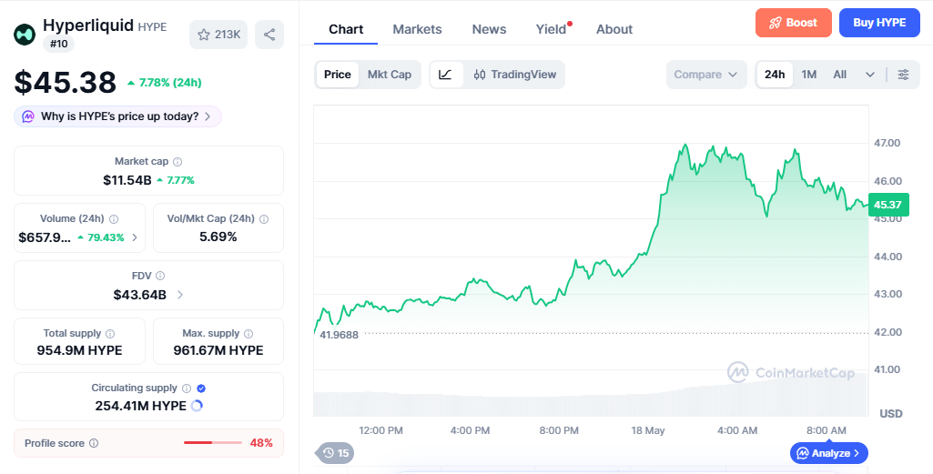Open the history clock badge showing 15
The image size is (933, 474).
click(x=335, y=453)
